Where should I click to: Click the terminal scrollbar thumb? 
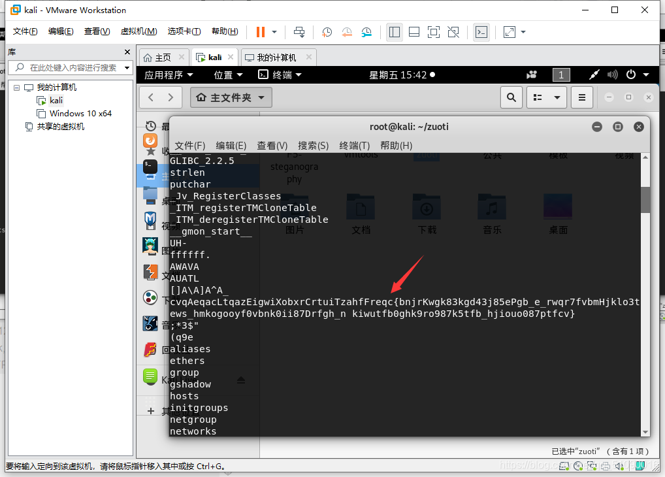pos(645,200)
